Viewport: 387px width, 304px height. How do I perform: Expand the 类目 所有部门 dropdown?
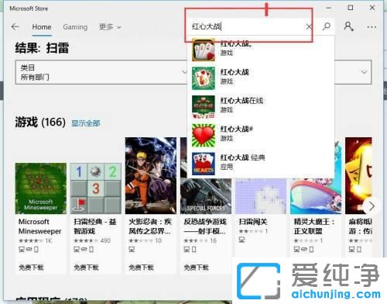point(101,72)
